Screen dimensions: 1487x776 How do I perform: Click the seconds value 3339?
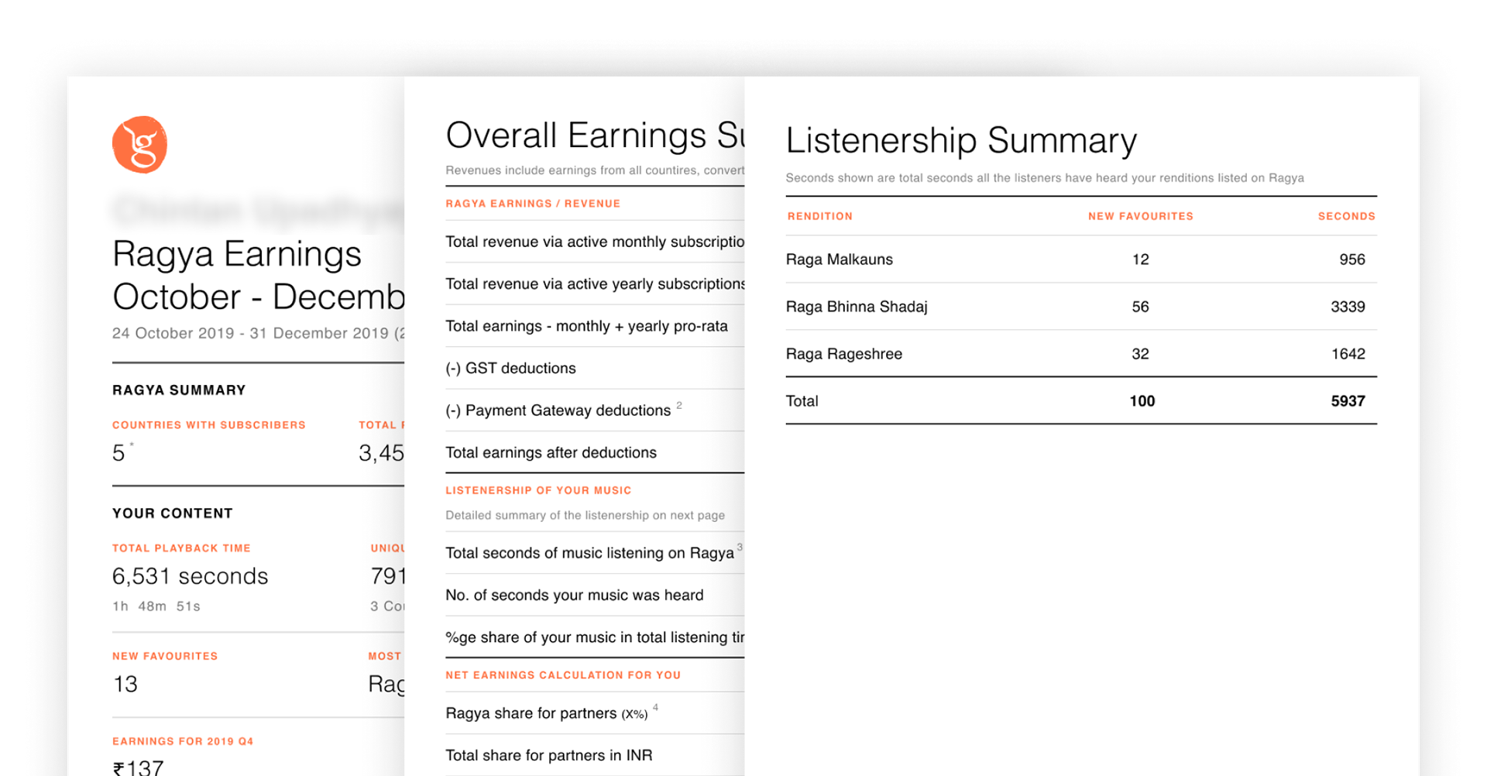coord(1348,307)
